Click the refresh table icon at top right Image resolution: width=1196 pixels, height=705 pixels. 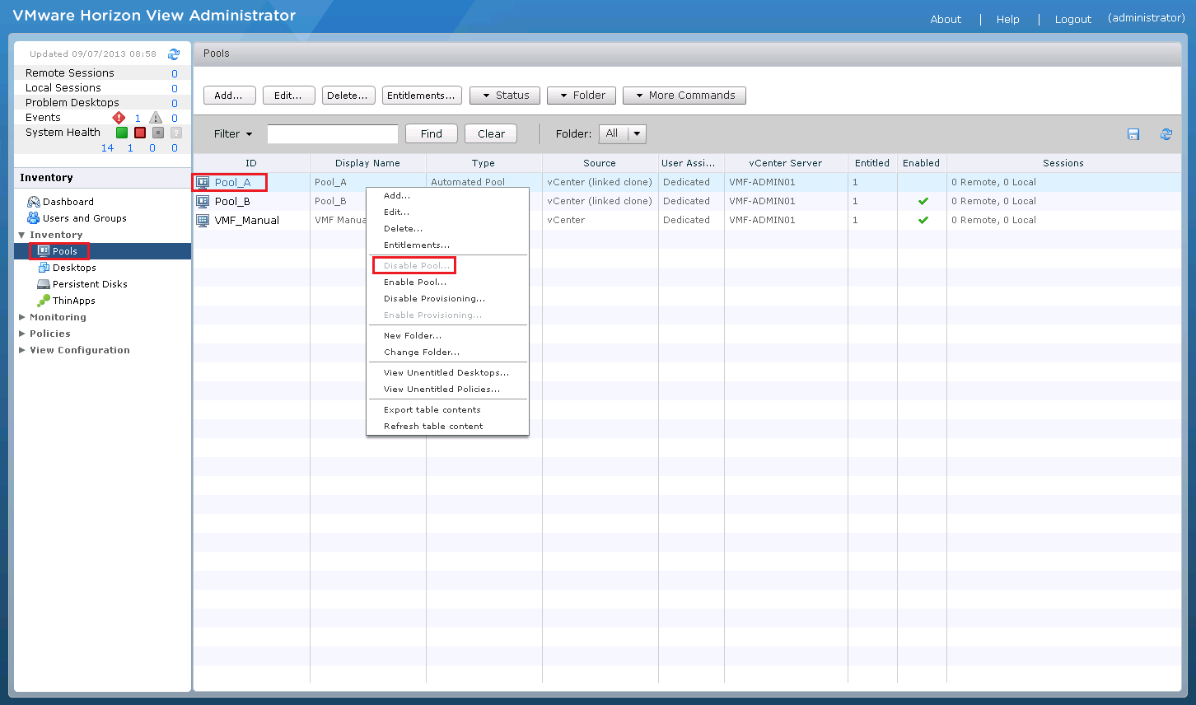1166,134
